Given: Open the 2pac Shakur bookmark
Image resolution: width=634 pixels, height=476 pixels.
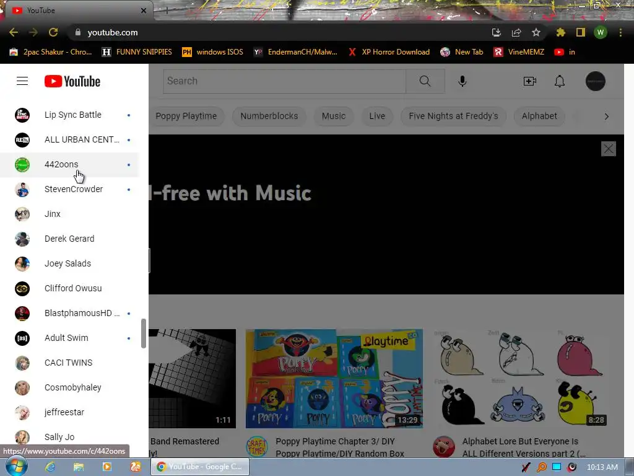Looking at the screenshot, I should pyautogui.click(x=51, y=52).
